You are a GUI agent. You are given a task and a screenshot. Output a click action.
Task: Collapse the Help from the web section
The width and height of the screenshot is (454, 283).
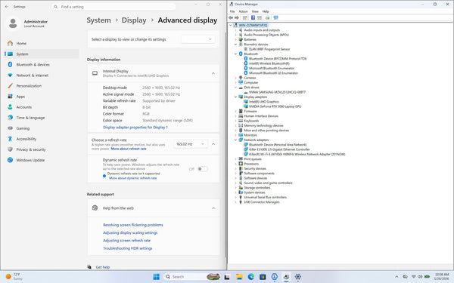coord(213,208)
